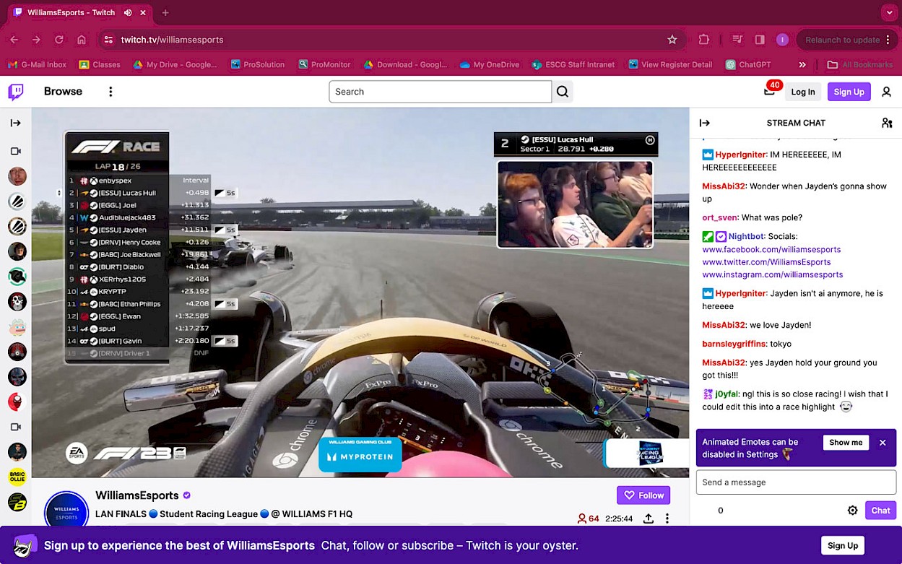The width and height of the screenshot is (902, 564).
Task: Open the browser extensions puzzle icon
Action: point(704,40)
